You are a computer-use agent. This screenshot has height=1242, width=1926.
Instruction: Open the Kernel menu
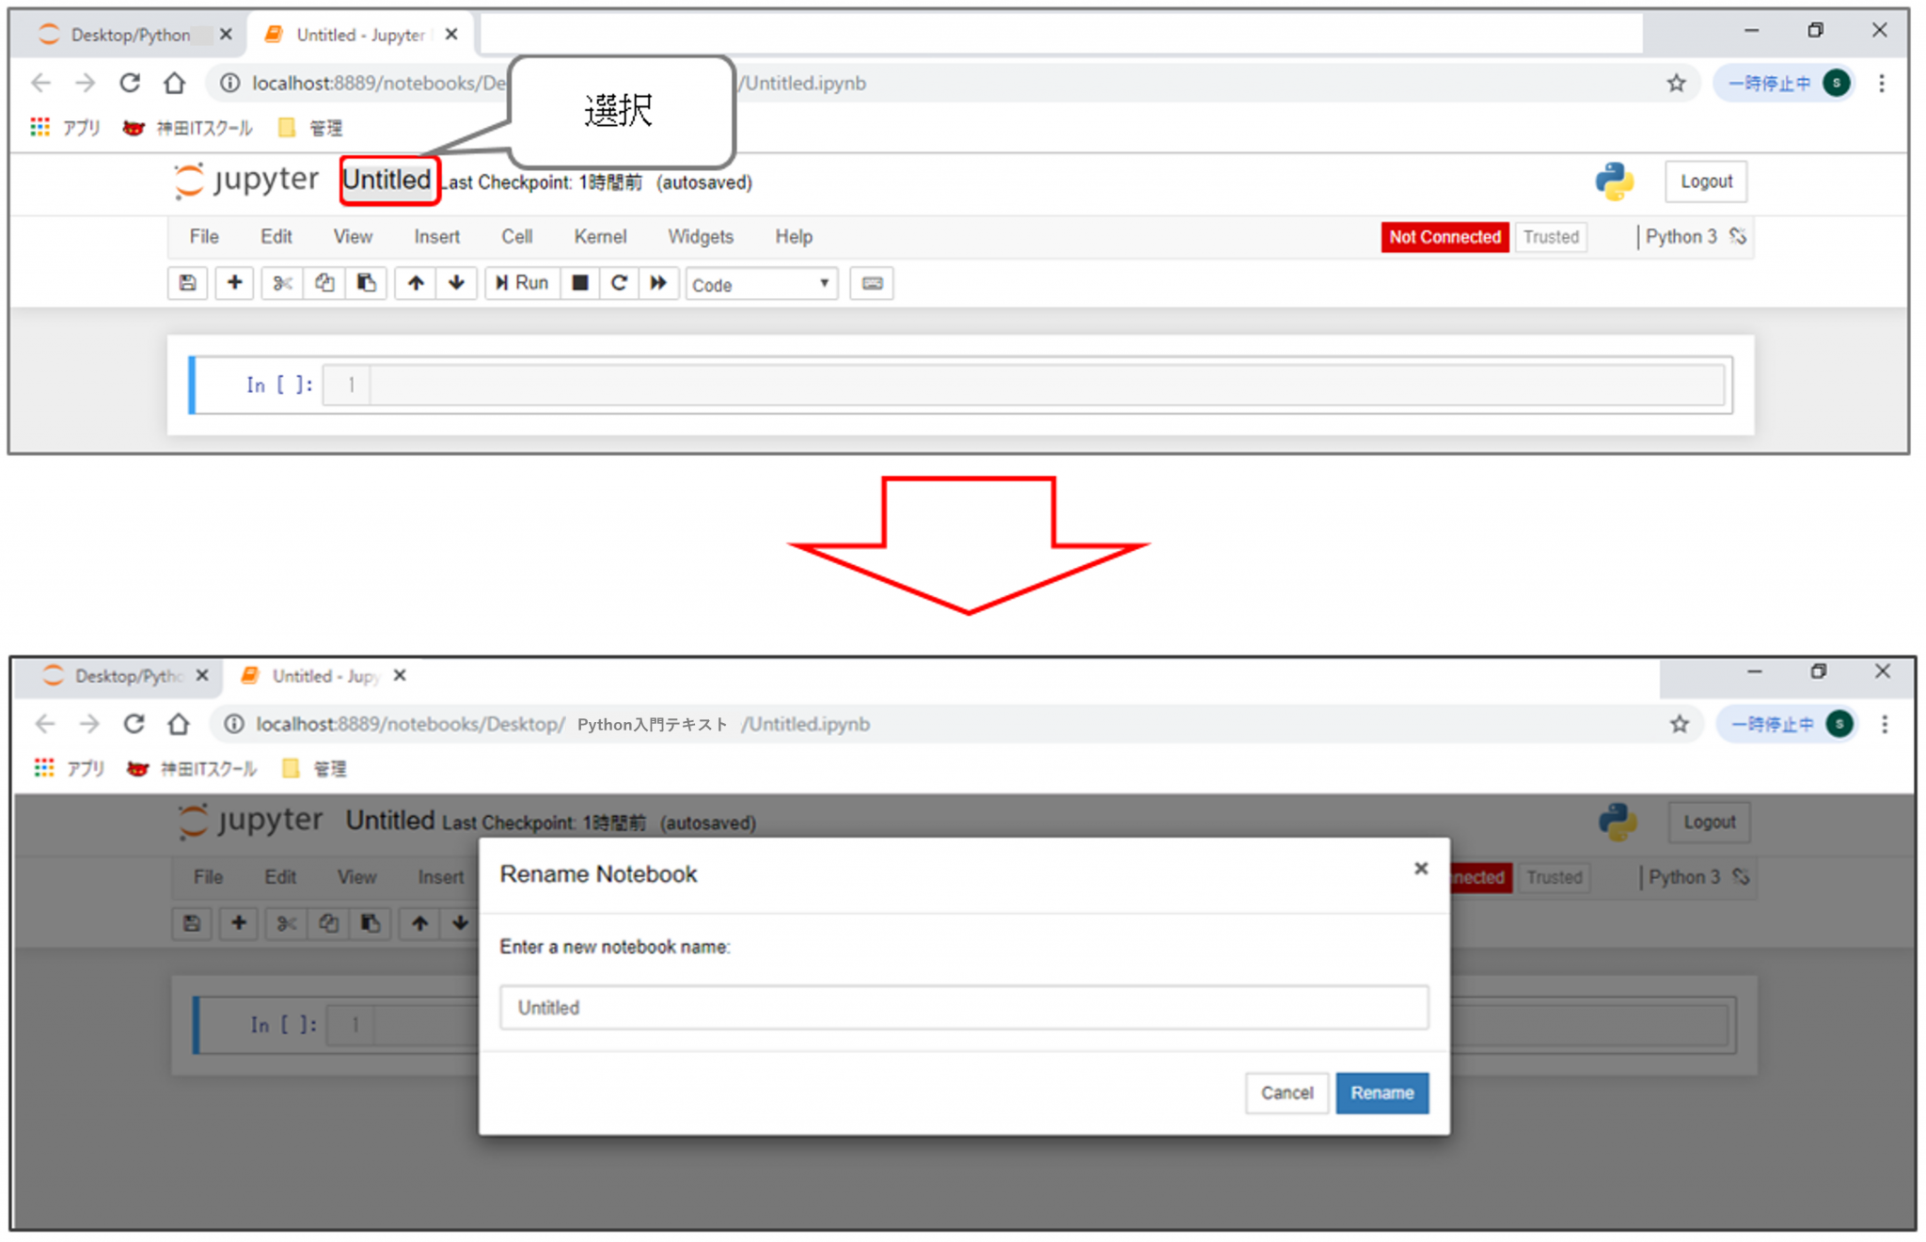coord(600,237)
